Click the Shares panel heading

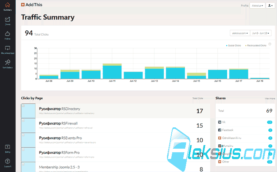tap(220, 98)
